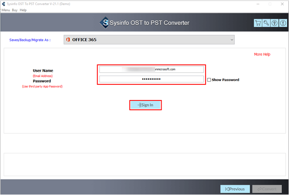
Task: Open the key activation icon
Action: 266,23
